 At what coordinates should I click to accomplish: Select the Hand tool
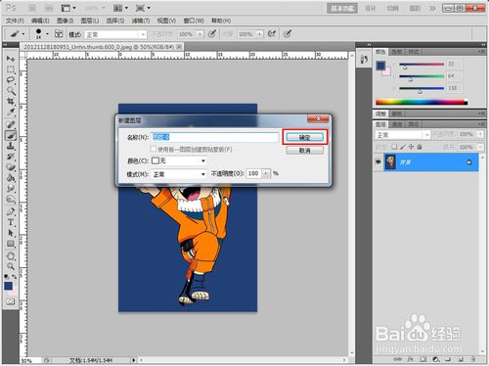coord(11,256)
